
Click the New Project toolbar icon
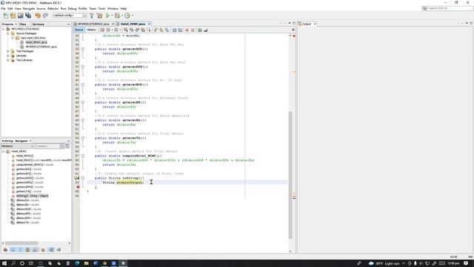[x=13, y=16]
